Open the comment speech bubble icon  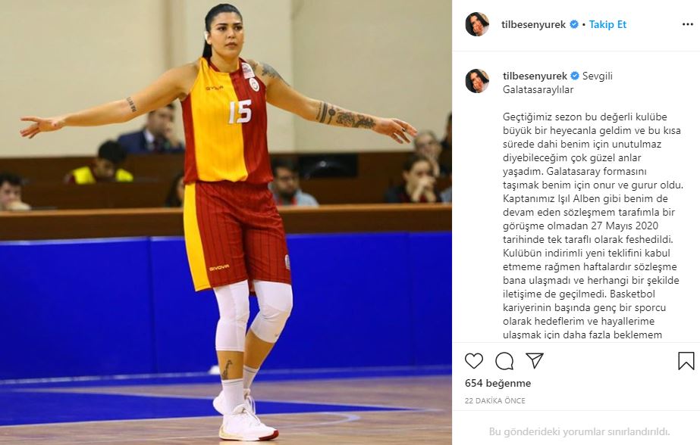(504, 361)
